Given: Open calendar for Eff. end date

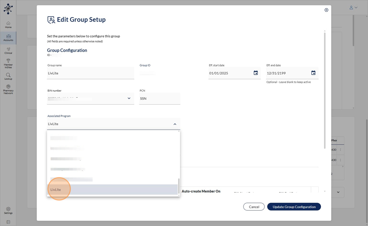Looking at the screenshot, I should point(313,73).
